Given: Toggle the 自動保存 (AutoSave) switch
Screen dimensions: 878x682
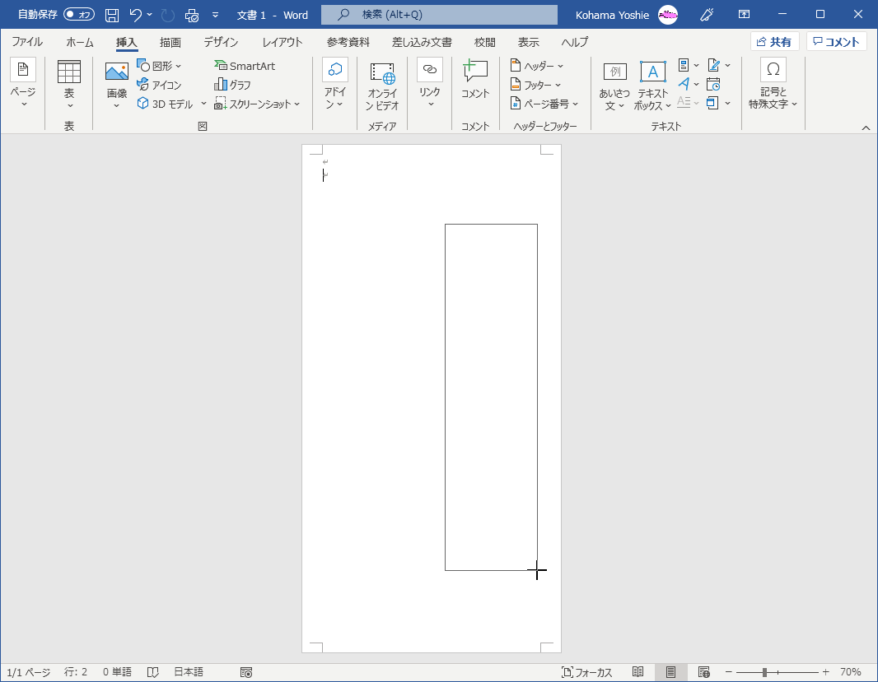Looking at the screenshot, I should (x=78, y=15).
